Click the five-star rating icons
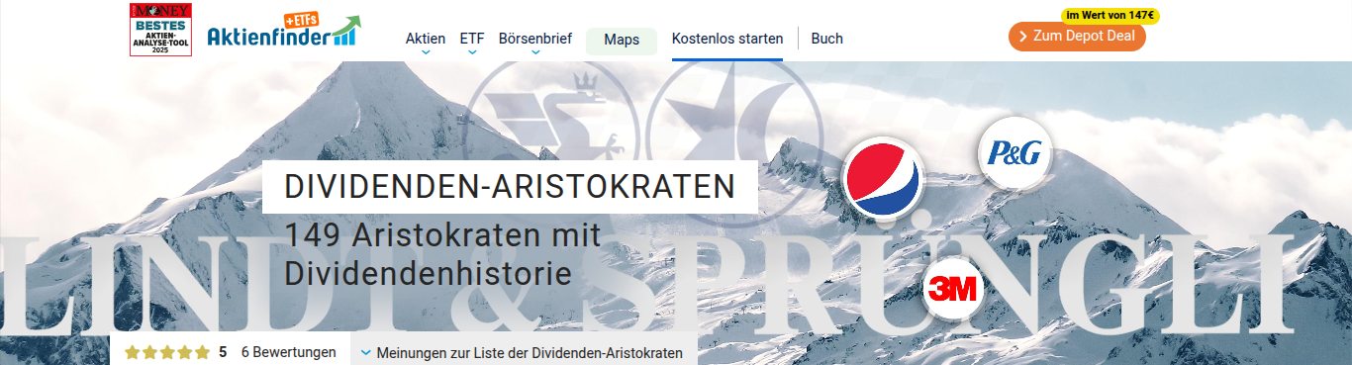1352x365 pixels. pos(167,352)
